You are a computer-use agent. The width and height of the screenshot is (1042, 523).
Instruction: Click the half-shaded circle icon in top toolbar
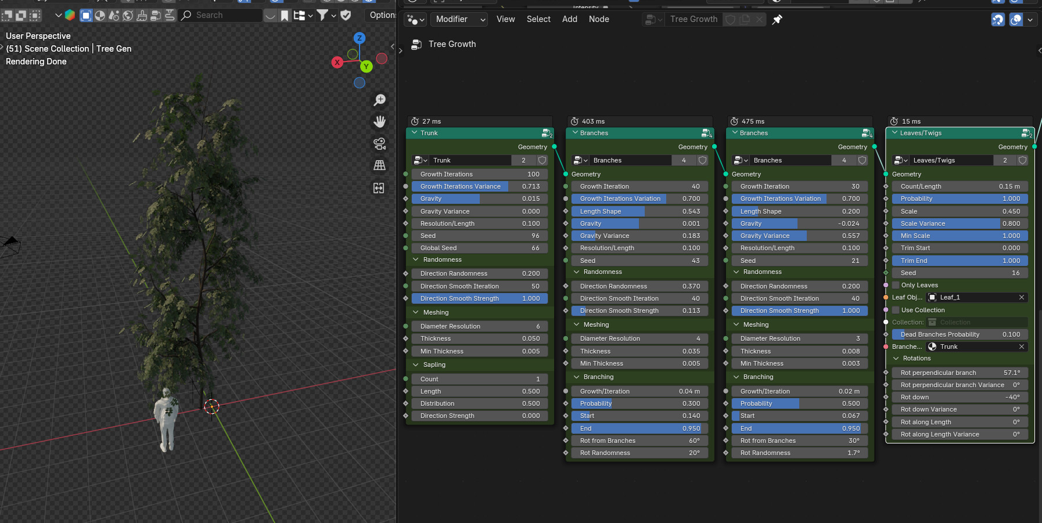coord(100,16)
